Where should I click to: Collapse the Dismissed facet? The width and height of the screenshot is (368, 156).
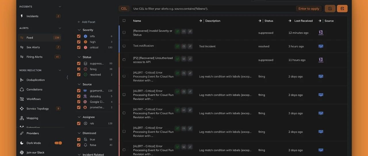pos(79,133)
